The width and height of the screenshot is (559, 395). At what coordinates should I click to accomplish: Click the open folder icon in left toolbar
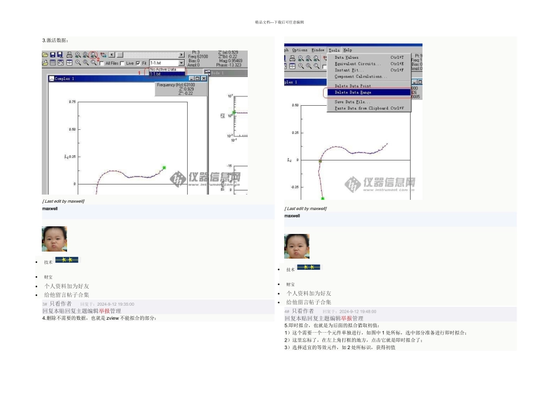coord(45,55)
